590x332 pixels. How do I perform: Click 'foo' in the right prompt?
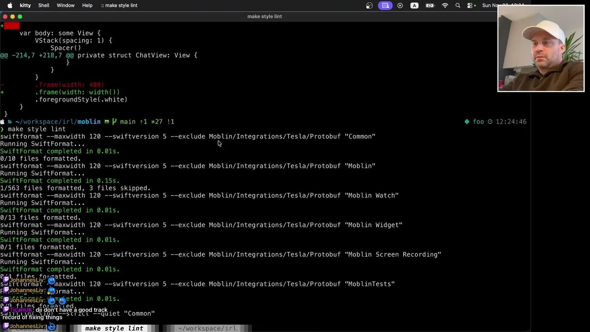pos(478,122)
